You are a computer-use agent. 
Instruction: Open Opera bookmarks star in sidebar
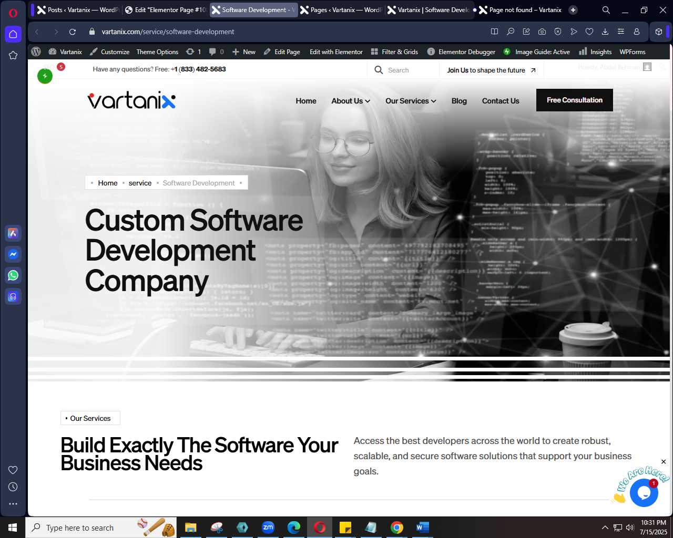pyautogui.click(x=13, y=55)
